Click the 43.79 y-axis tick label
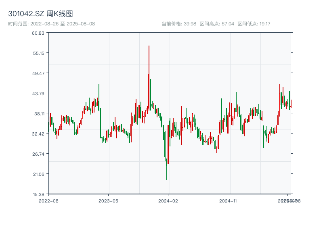 coord(38,93)
